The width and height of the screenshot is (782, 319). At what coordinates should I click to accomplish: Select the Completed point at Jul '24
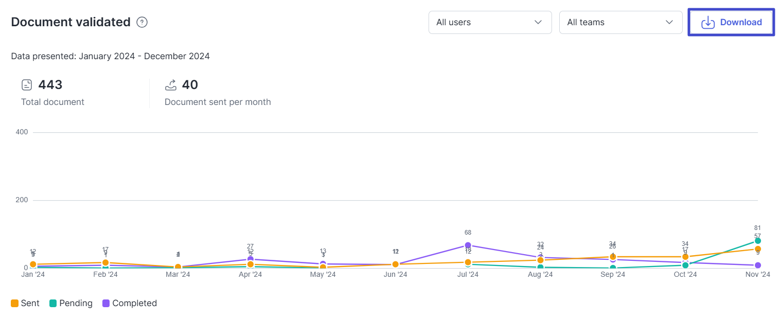(468, 245)
